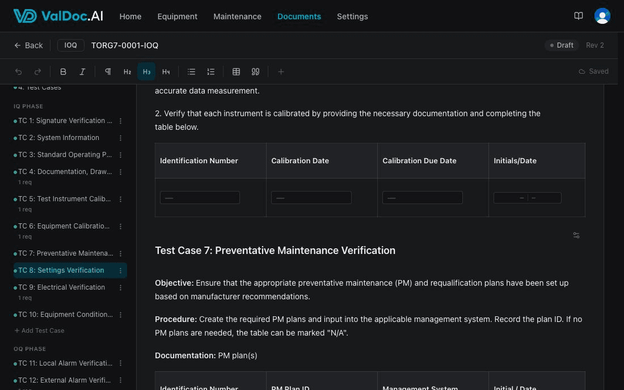The height and width of the screenshot is (390, 624).
Task: Toggle the active Heading 3 style
Action: point(146,71)
